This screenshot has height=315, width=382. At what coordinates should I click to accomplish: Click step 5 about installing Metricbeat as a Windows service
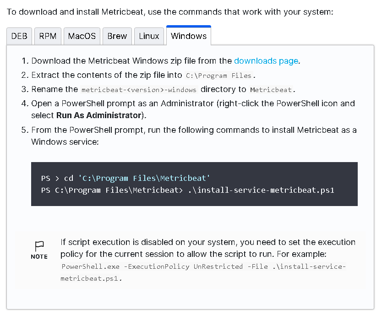pos(193,130)
